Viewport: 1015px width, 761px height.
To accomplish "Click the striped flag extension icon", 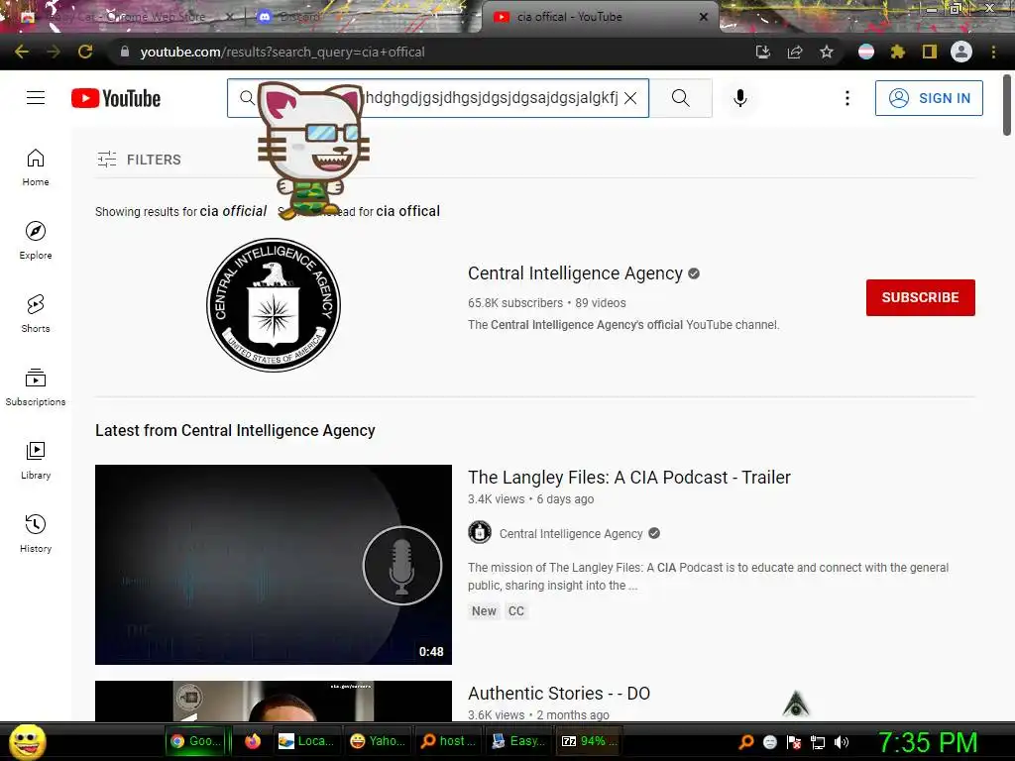I will tap(865, 52).
